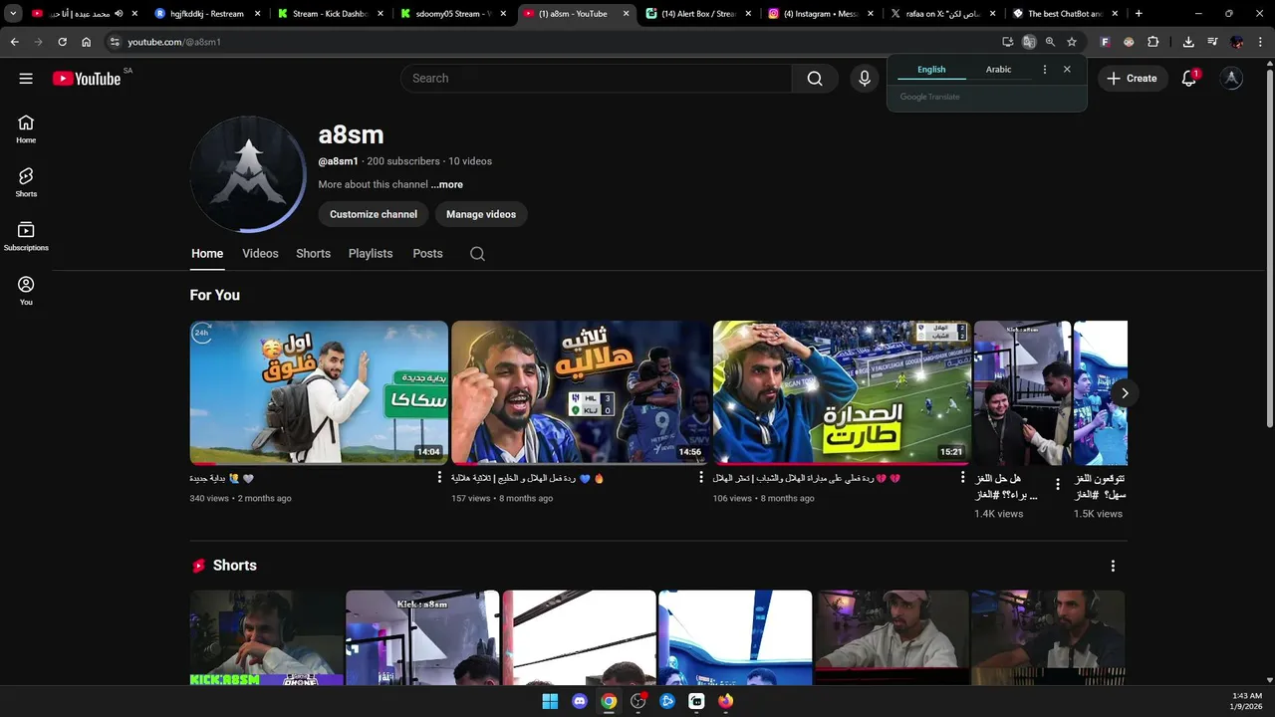Open a new browser tab
Image resolution: width=1275 pixels, height=717 pixels.
[x=1139, y=14]
